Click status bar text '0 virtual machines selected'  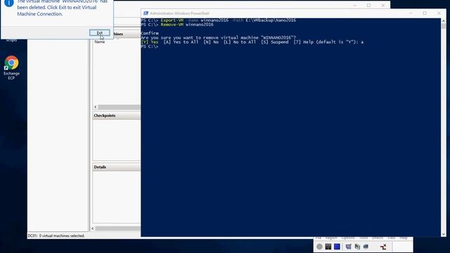coord(62,236)
